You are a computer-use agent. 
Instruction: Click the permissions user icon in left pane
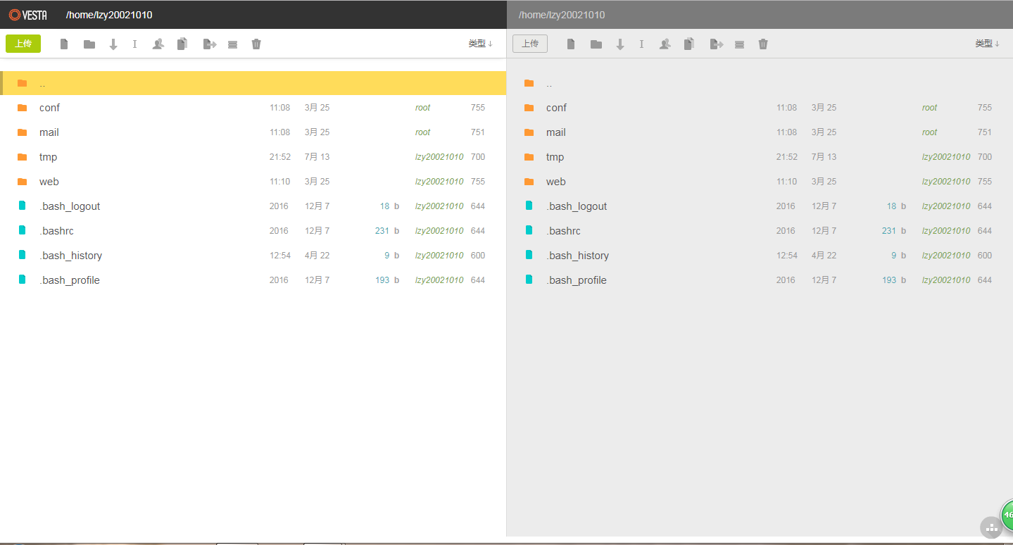pyautogui.click(x=158, y=44)
